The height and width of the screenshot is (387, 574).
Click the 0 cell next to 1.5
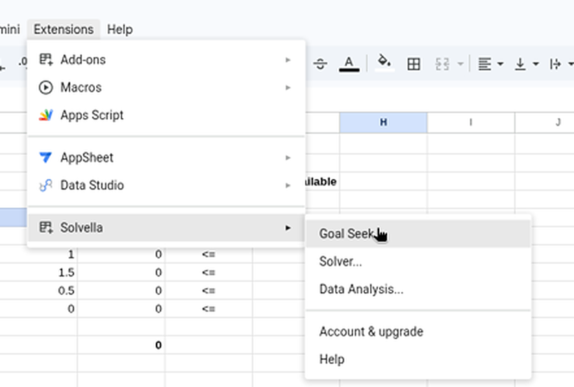(121, 273)
